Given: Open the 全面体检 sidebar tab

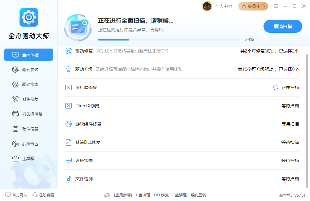Looking at the screenshot, I should (29, 55).
